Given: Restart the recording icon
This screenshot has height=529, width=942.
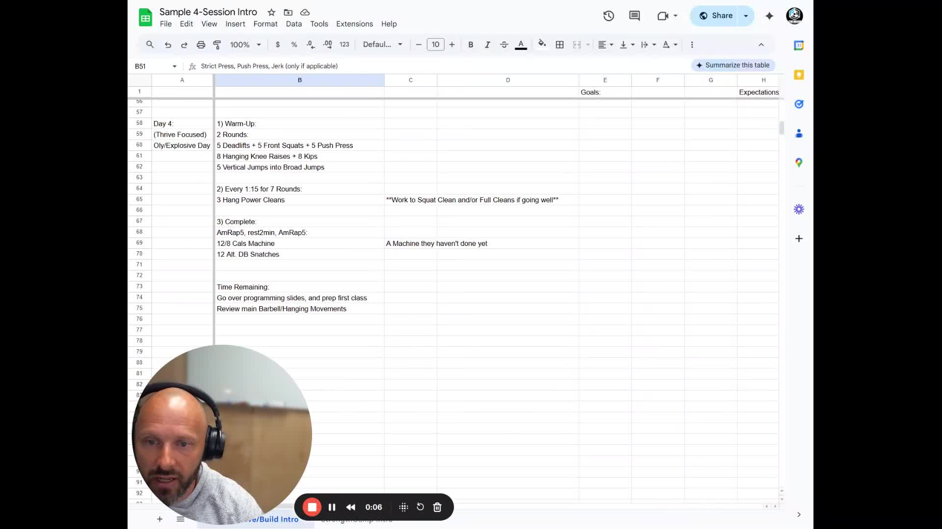Looking at the screenshot, I should click(x=420, y=507).
